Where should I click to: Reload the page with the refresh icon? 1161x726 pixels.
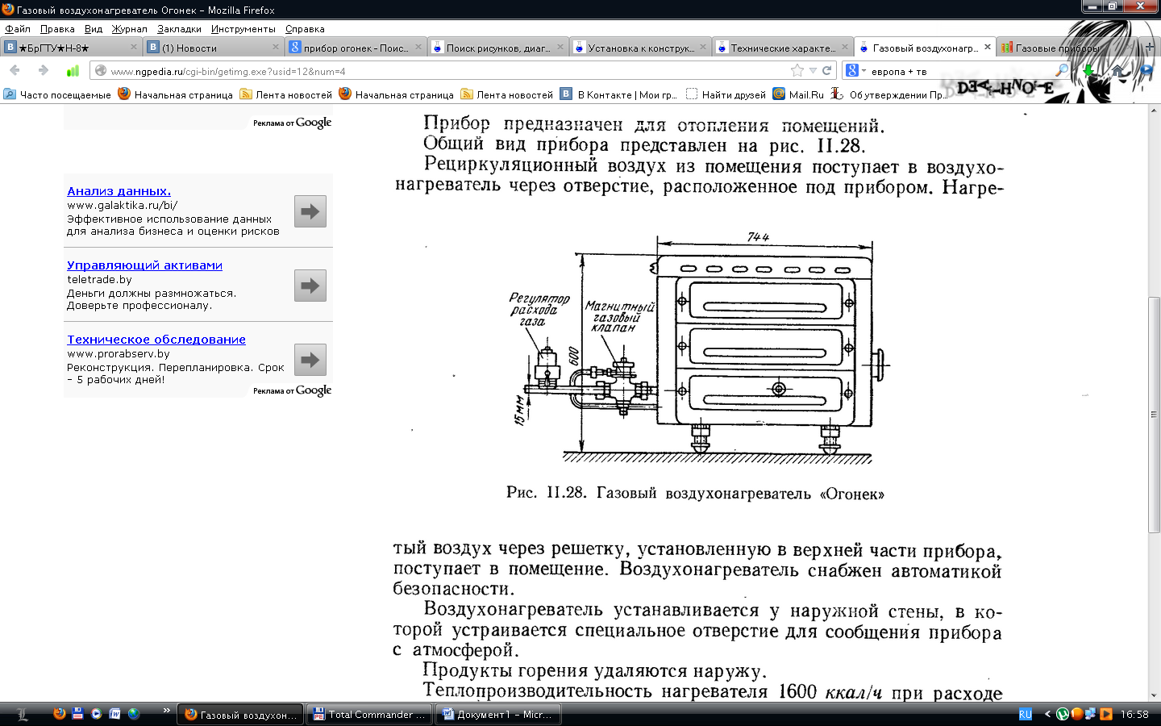(x=826, y=71)
